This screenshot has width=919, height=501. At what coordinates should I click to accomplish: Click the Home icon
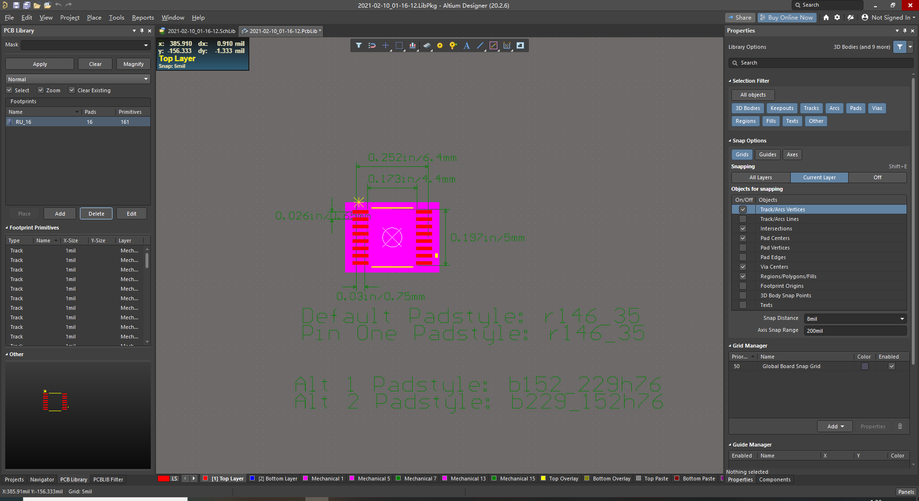pos(826,17)
